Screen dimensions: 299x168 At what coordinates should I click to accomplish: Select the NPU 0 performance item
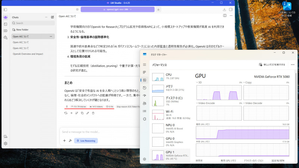pos(171,128)
